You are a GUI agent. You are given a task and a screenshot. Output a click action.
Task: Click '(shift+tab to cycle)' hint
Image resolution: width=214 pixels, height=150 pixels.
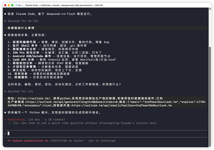(x=67, y=141)
